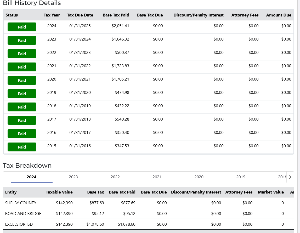Click the Tax Year column header
This screenshot has width=300, height=233.
pyautogui.click(x=52, y=15)
